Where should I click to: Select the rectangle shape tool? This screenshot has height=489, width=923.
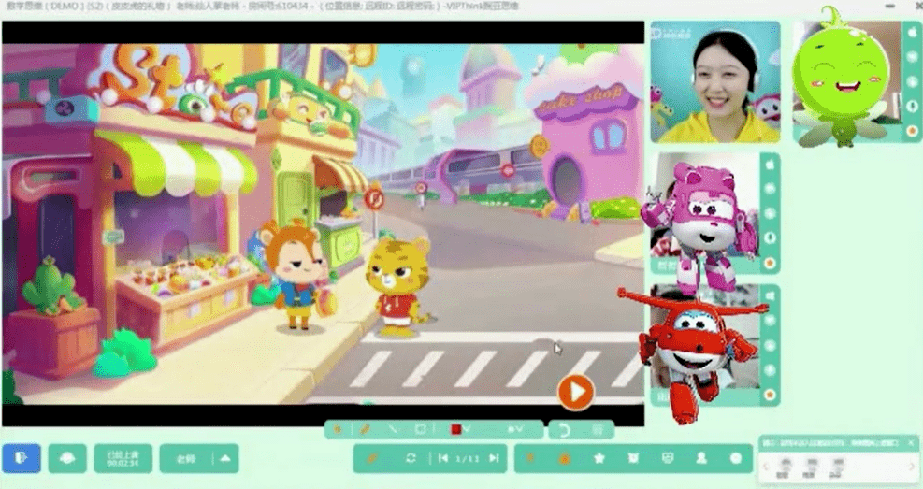pos(420,429)
